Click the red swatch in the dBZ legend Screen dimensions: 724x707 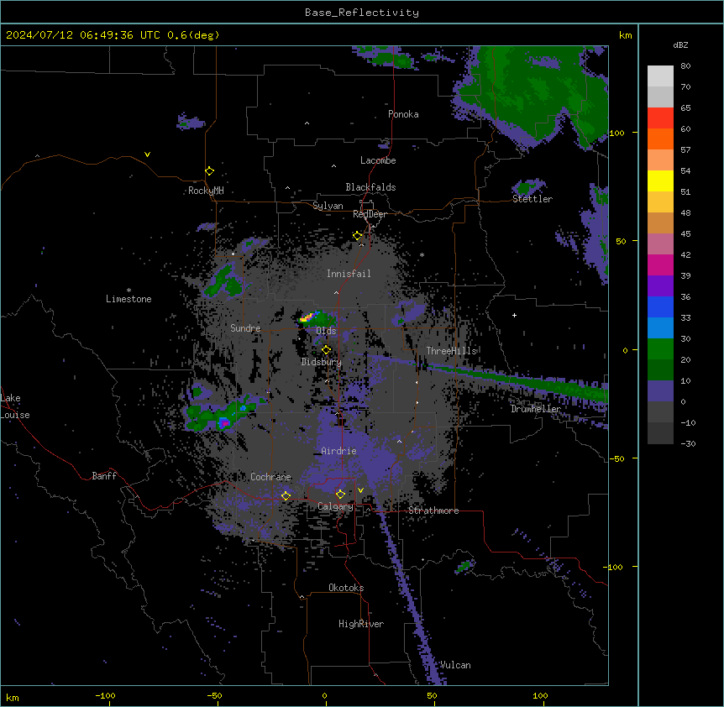click(x=660, y=118)
